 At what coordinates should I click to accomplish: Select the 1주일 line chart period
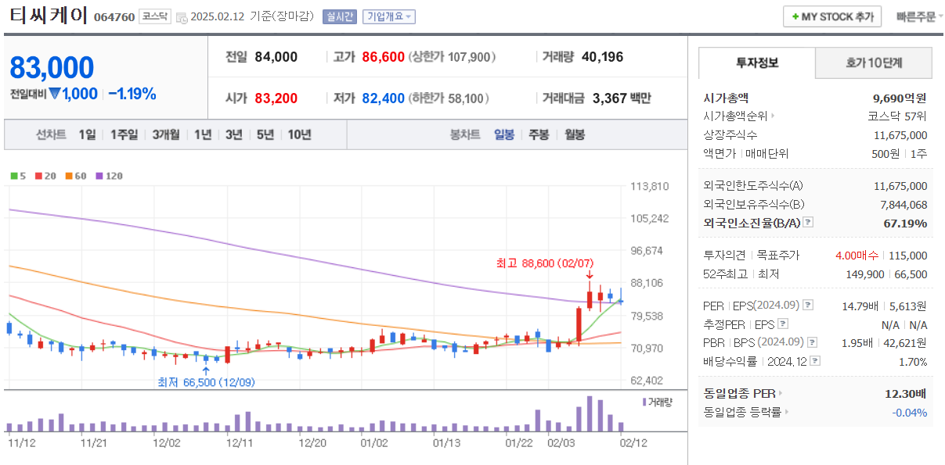(x=124, y=134)
